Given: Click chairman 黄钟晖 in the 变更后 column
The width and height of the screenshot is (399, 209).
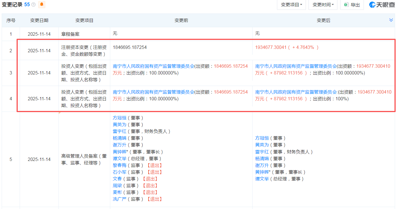Looking at the screenshot, I should pos(262,172).
